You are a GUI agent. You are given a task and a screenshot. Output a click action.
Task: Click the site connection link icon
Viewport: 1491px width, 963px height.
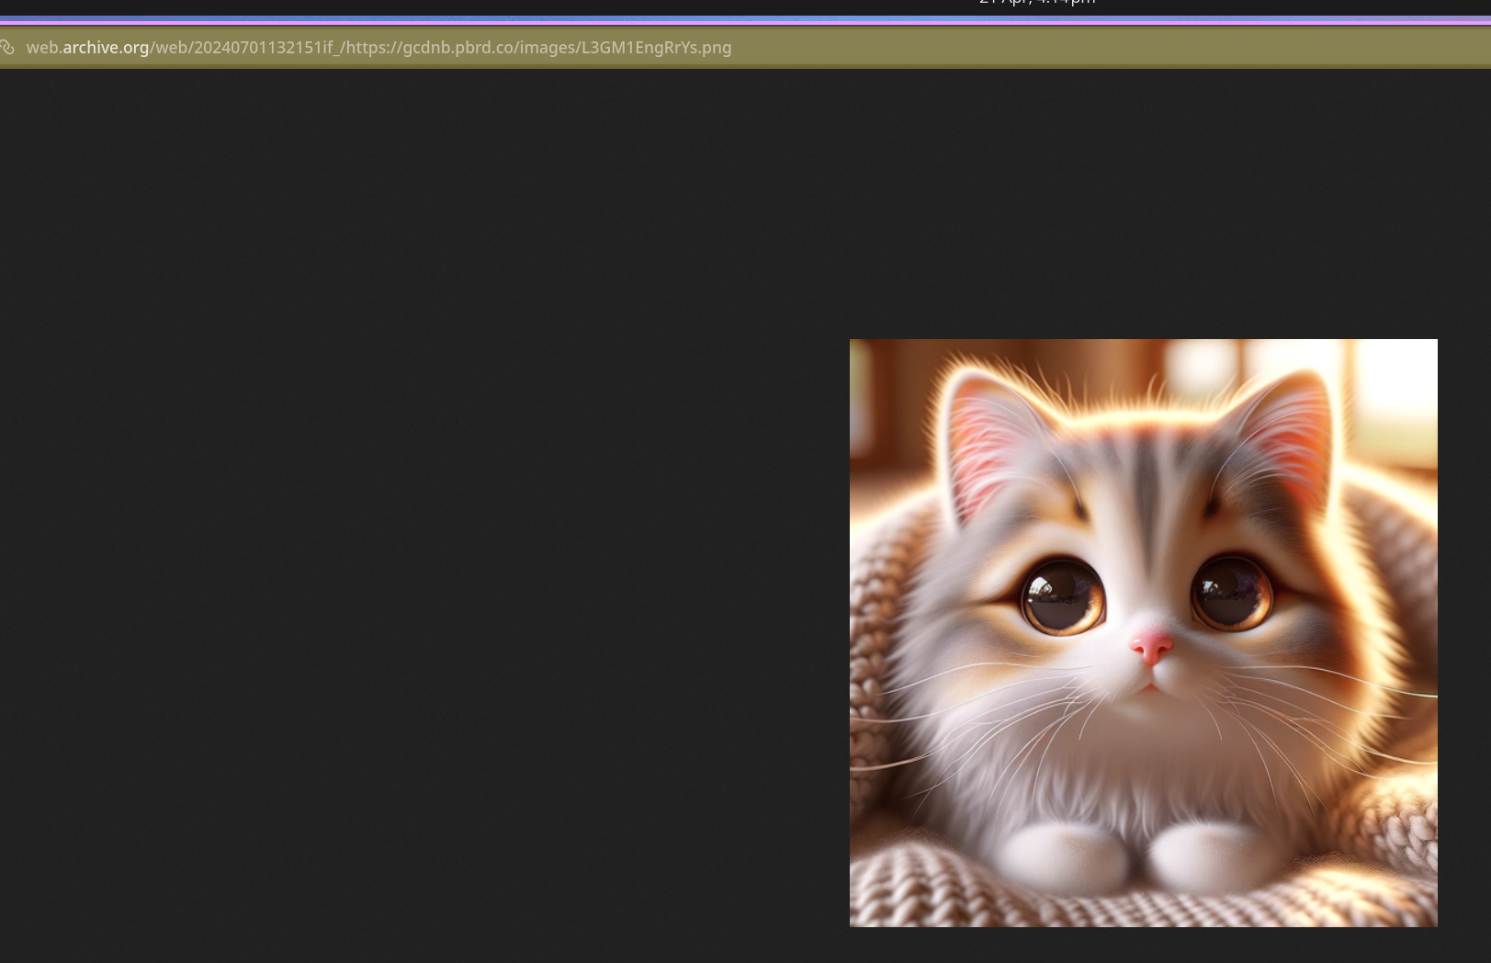(8, 48)
